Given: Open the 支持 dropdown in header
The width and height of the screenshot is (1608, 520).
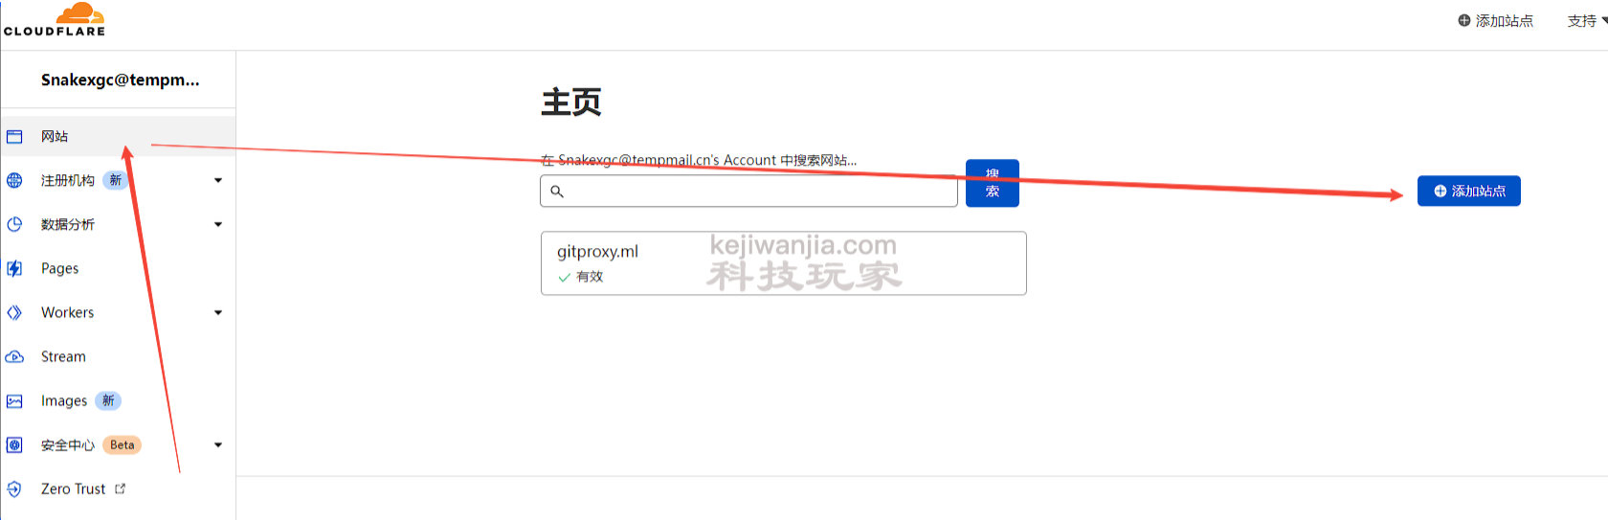Looking at the screenshot, I should [1587, 21].
